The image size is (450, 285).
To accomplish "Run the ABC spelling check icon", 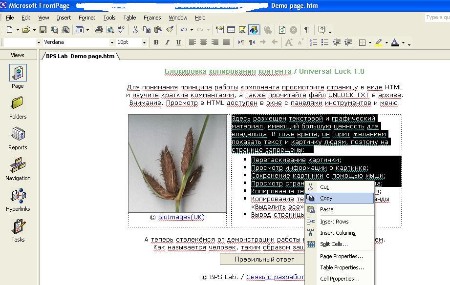I will [121, 30].
